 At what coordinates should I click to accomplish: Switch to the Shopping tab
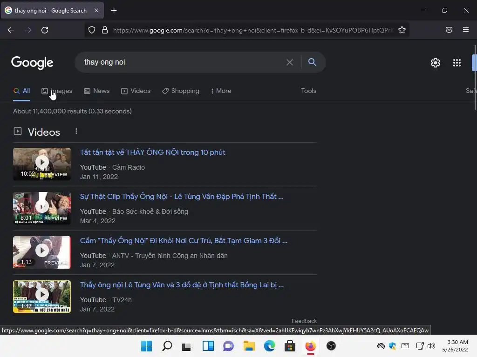[181, 91]
